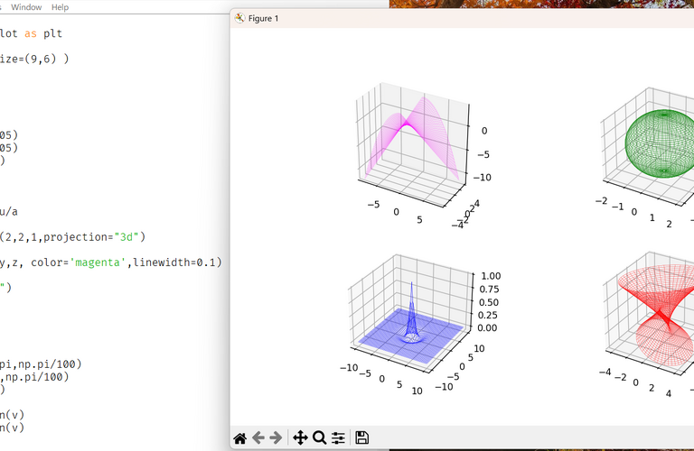Open the Help menu in editor
Screen dimensions: 694x451
click(x=60, y=7)
